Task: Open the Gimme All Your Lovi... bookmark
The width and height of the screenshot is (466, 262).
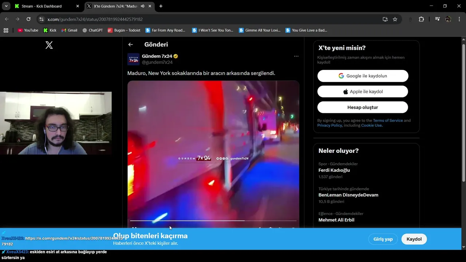Action: click(x=260, y=30)
